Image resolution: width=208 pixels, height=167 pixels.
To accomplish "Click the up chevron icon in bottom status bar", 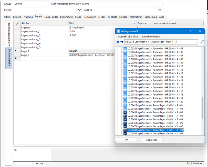I will (42, 163).
